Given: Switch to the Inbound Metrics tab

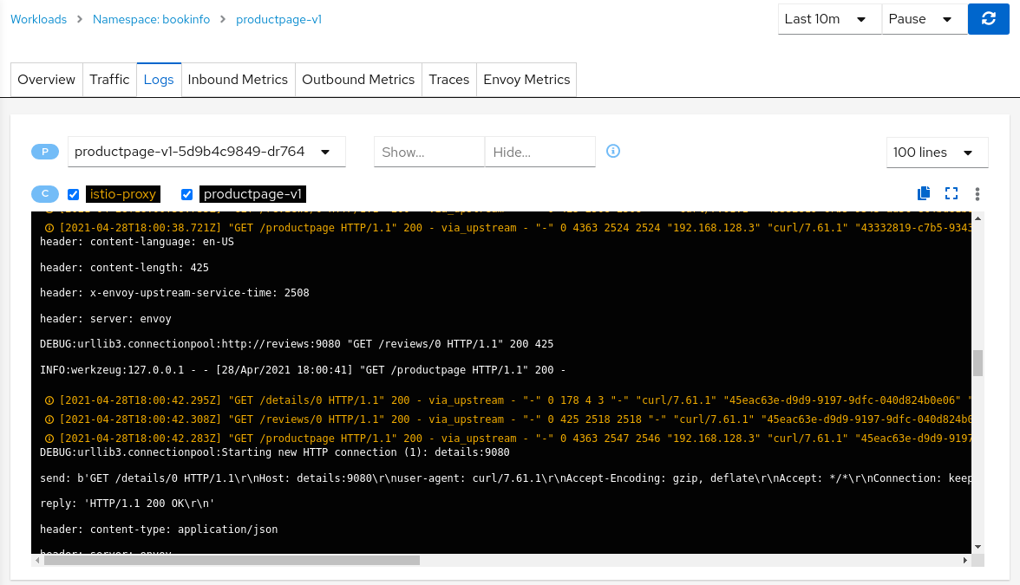Looking at the screenshot, I should point(238,80).
